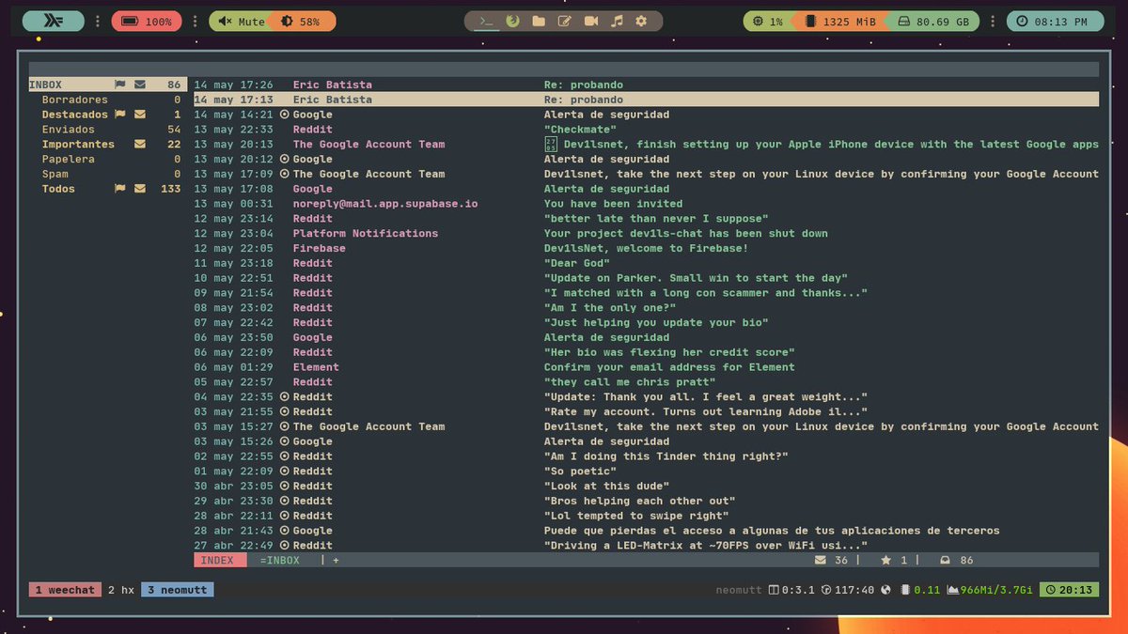Viewport: 1128px width, 634px height.
Task: Open Reddit message "Am I the only one?"
Action: [646, 308]
